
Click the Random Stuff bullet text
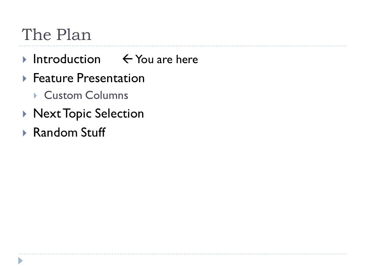point(69,132)
